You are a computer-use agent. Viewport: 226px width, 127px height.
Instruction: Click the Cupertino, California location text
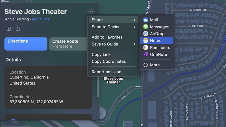29,77
